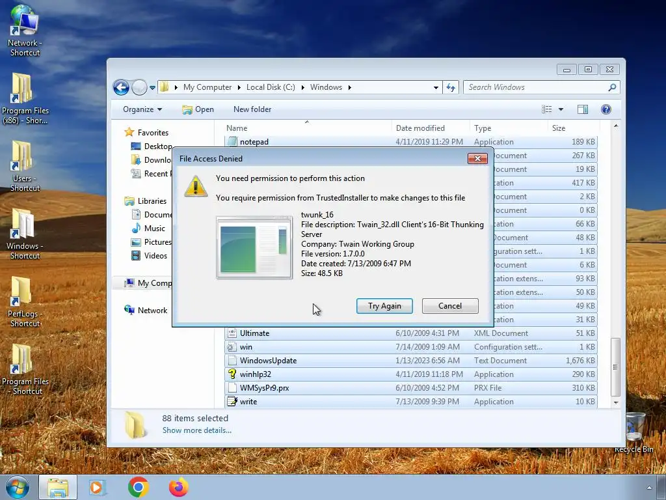This screenshot has height=500, width=666.
Task: Select the Windows - Shortcut desktop icon
Action: coord(25,234)
